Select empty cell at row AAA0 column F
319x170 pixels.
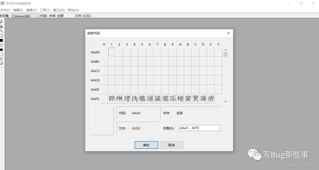click(x=219, y=52)
